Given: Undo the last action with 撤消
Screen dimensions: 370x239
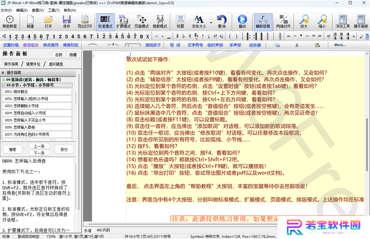Looking at the screenshot, I should coord(222,22).
